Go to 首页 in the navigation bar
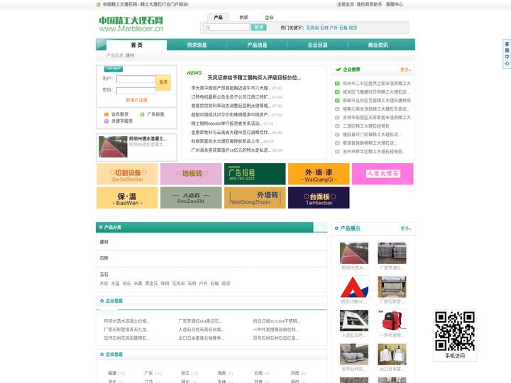Image resolution: width=511 pixels, height=383 pixels. pyautogui.click(x=136, y=45)
